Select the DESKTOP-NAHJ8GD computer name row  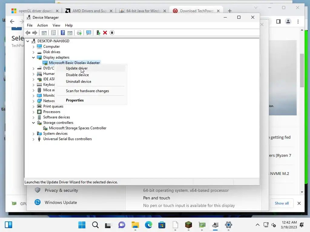click(x=53, y=41)
